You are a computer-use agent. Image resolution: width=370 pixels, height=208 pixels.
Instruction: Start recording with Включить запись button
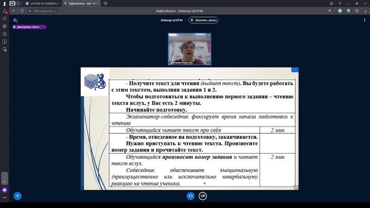[x=203, y=20]
